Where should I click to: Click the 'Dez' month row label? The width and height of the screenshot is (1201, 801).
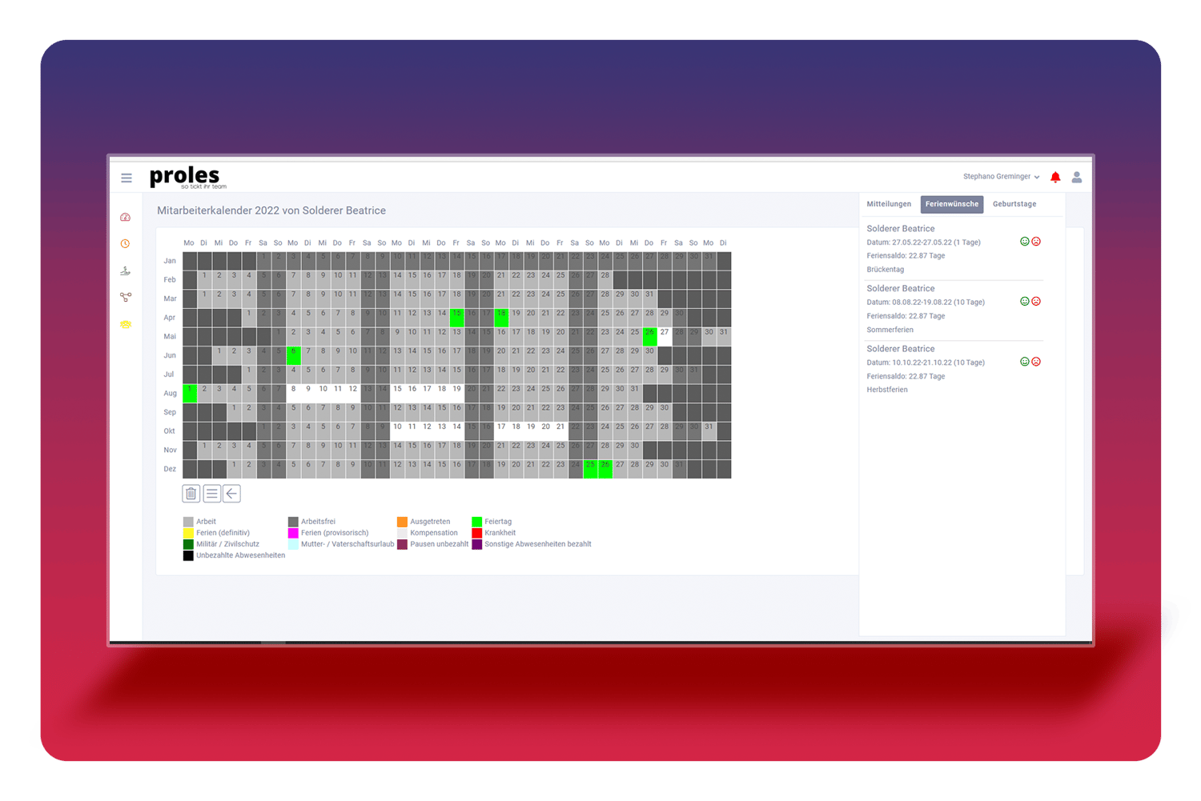click(x=170, y=469)
